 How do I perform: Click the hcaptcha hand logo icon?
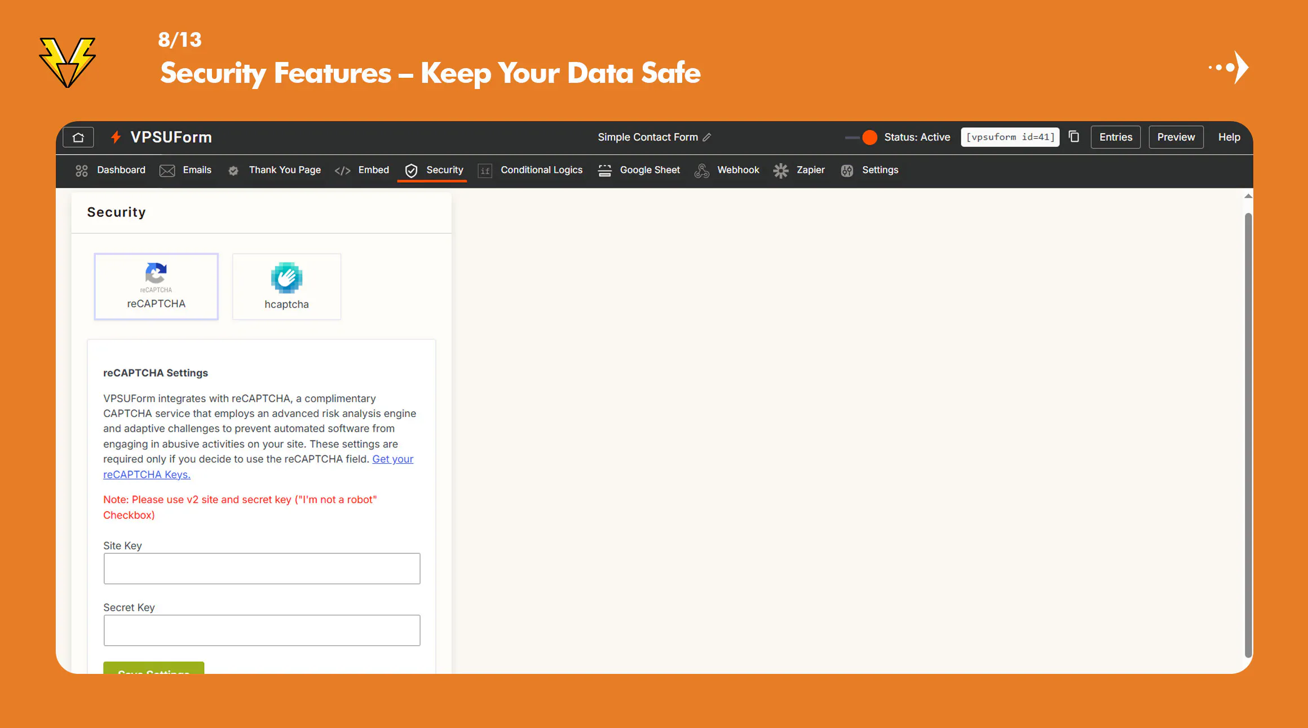point(286,278)
